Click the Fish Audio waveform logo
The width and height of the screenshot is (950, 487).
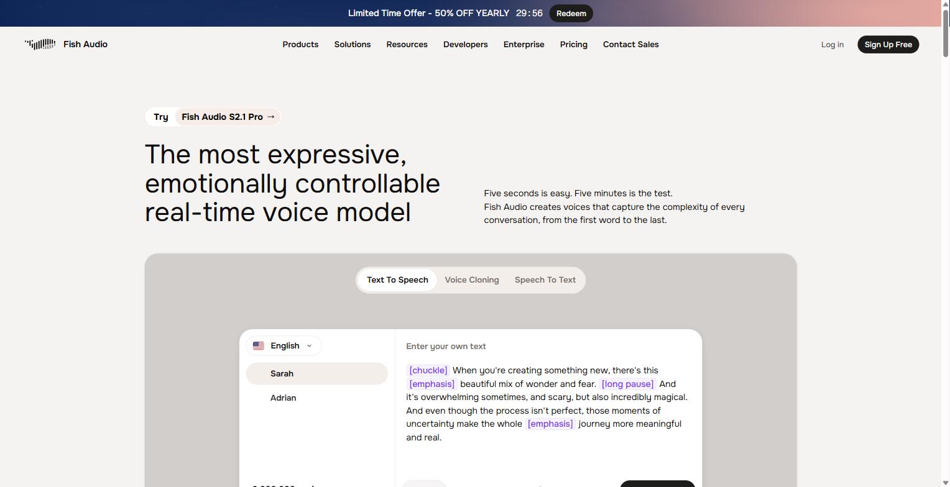pyautogui.click(x=40, y=44)
